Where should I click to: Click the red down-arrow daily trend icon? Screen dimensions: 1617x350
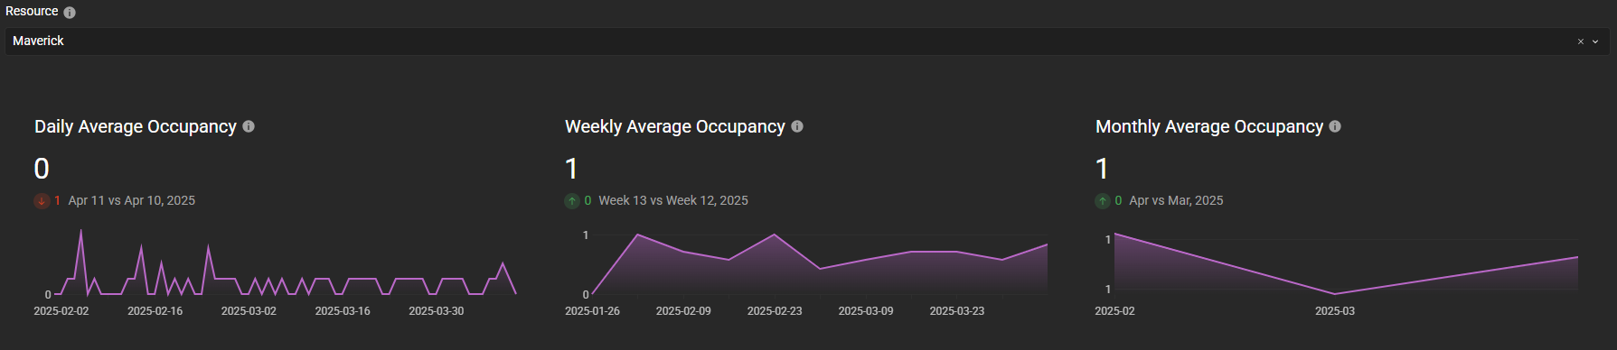pos(42,201)
